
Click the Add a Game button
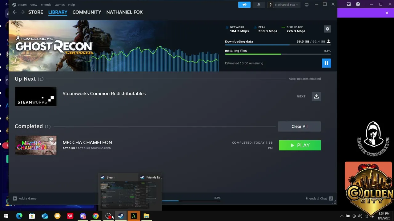[x=25, y=199]
